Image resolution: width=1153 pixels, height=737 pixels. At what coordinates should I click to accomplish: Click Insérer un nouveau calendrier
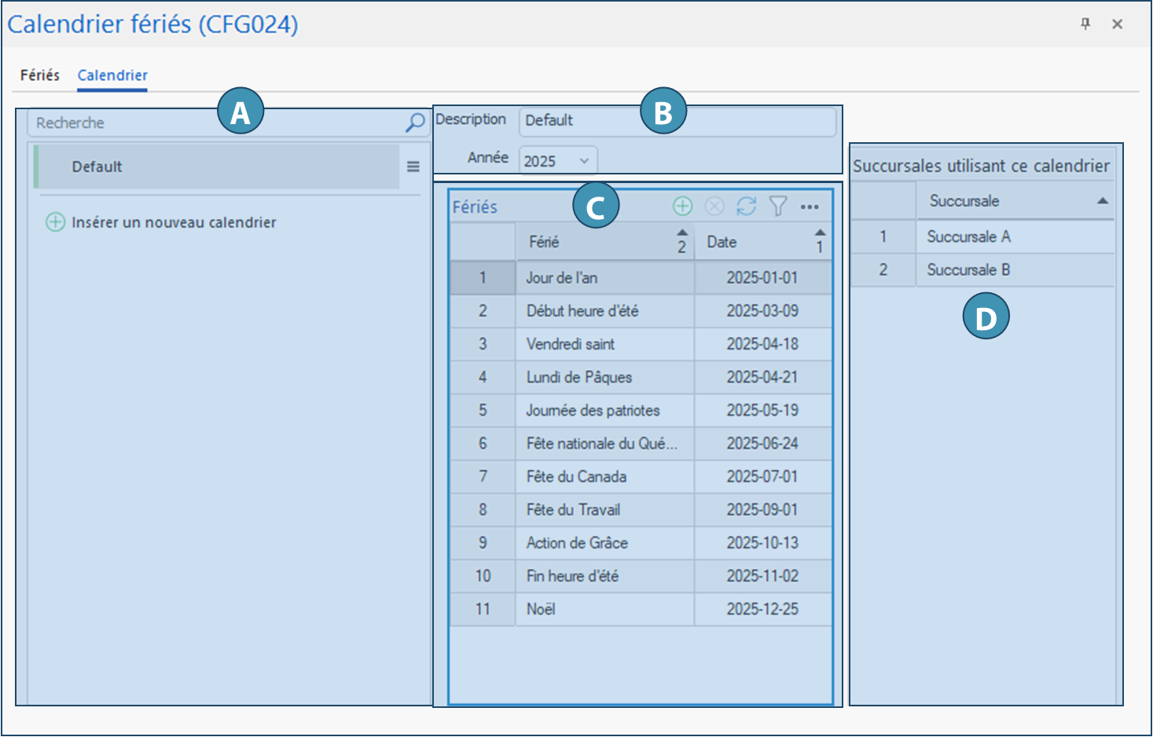[x=174, y=222]
